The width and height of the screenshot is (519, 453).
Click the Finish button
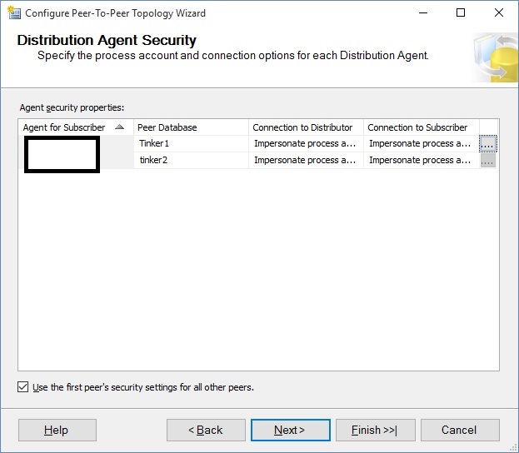coord(374,430)
